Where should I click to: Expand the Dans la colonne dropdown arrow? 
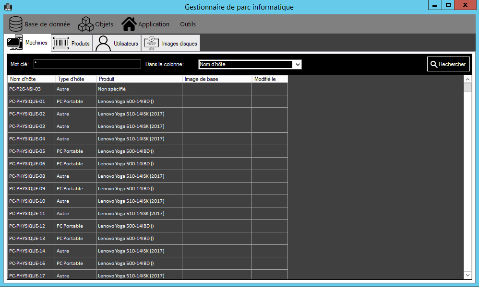tap(298, 64)
